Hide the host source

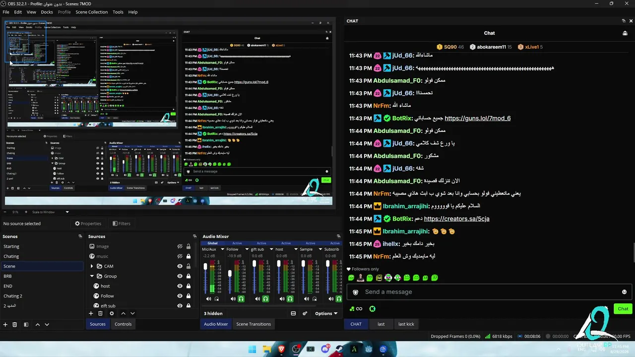click(x=180, y=286)
